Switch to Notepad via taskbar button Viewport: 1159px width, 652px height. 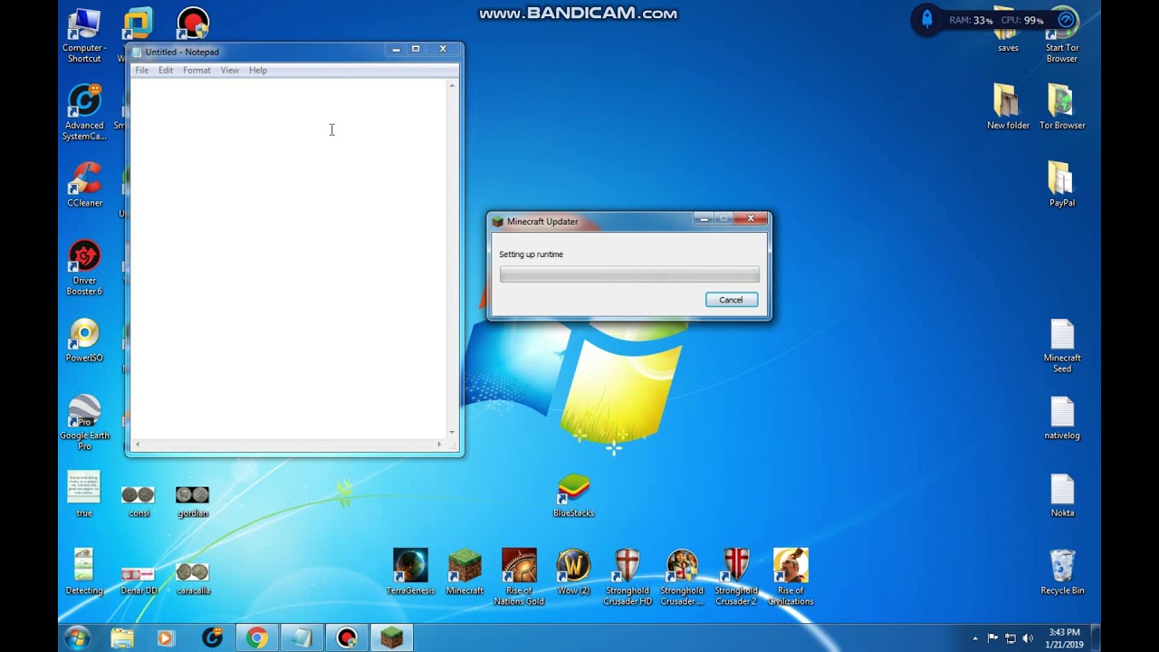(302, 638)
